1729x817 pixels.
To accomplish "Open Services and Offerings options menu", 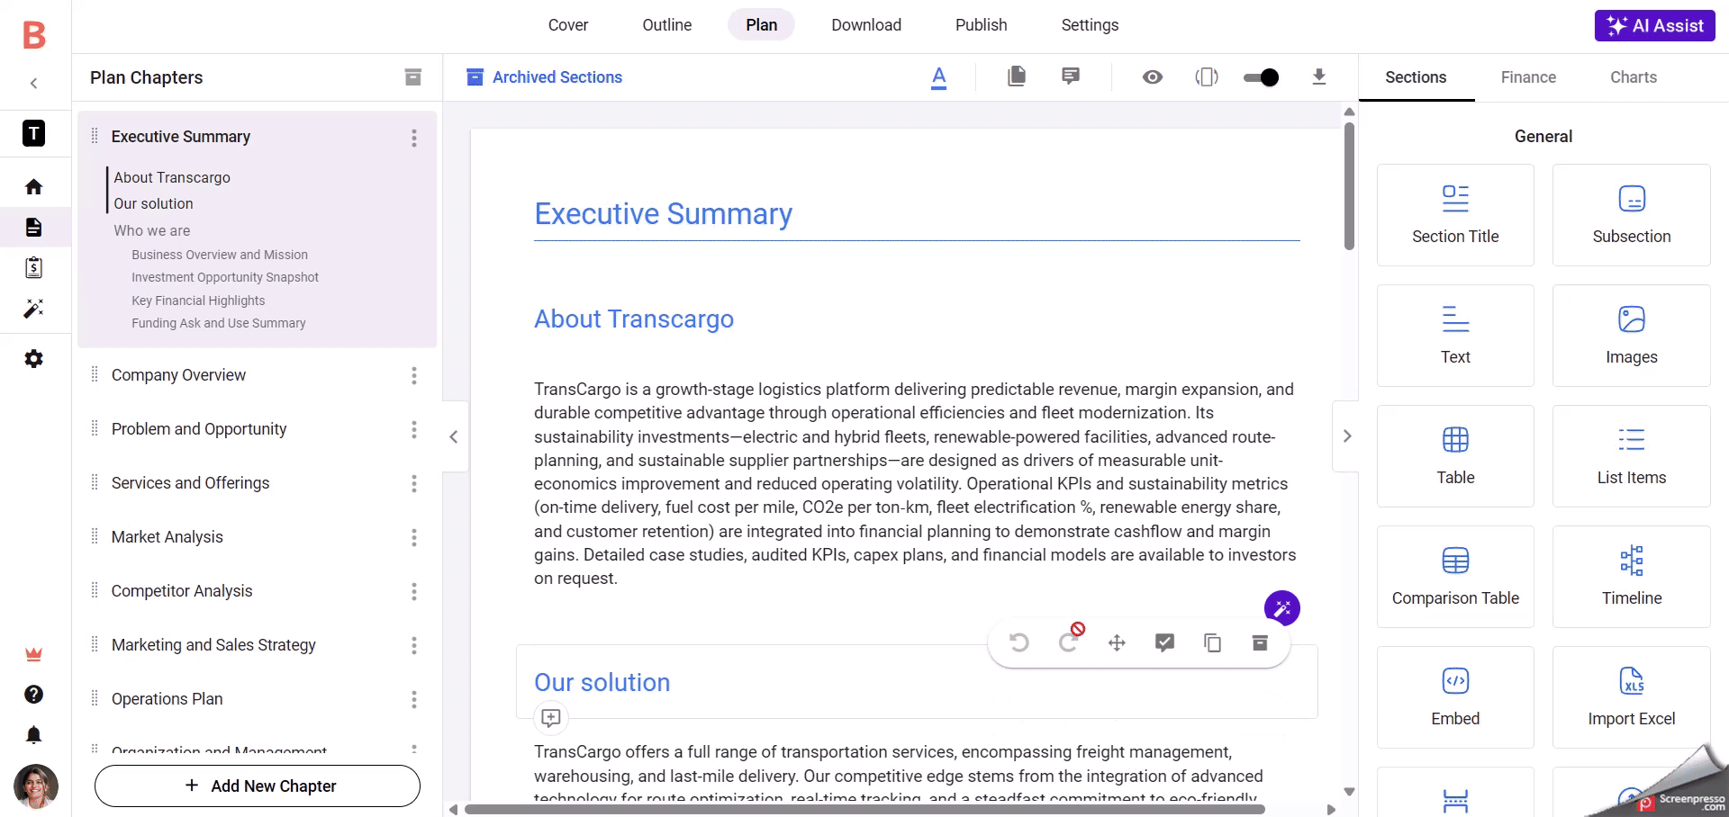I will click(x=414, y=483).
